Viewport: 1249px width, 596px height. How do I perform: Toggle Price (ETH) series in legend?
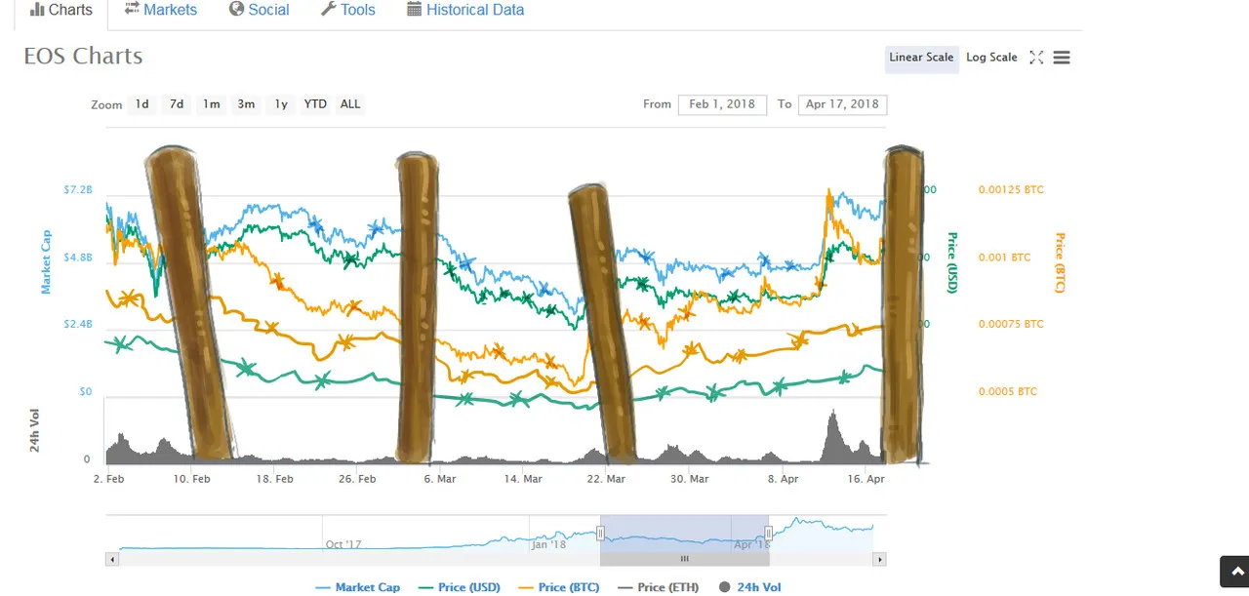click(x=660, y=587)
